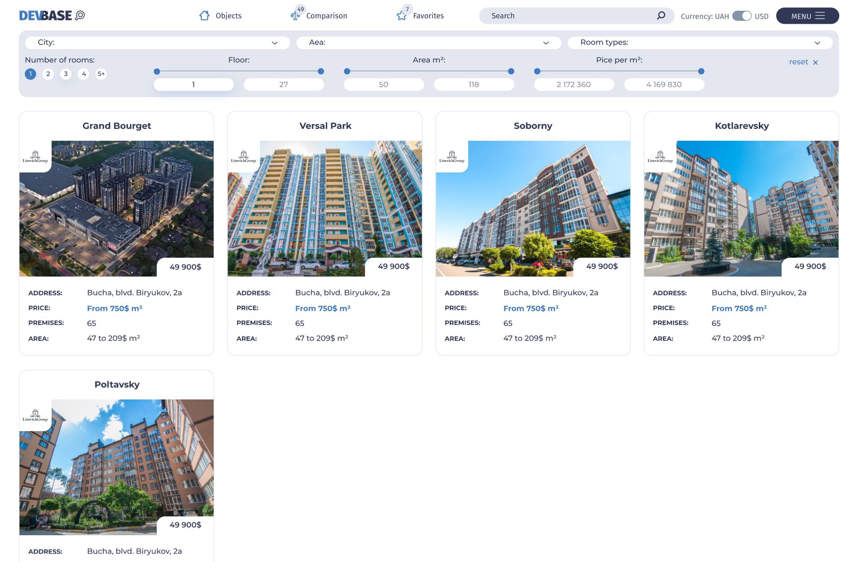The image size is (858, 562).
Task: Click LinevichGroup logo on Versal Park card
Action: [244, 157]
